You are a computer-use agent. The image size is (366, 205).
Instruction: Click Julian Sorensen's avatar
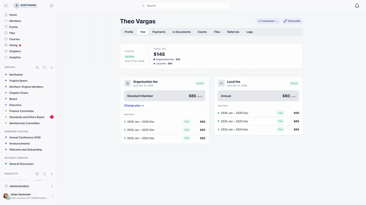pyautogui.click(x=6, y=196)
